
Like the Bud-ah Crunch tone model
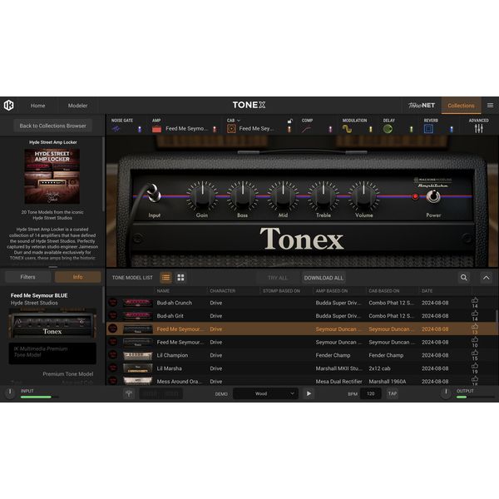click(x=475, y=300)
